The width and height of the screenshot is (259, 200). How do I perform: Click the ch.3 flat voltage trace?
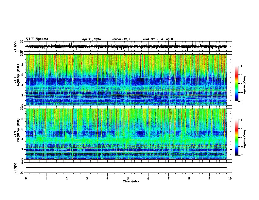tap(126, 167)
